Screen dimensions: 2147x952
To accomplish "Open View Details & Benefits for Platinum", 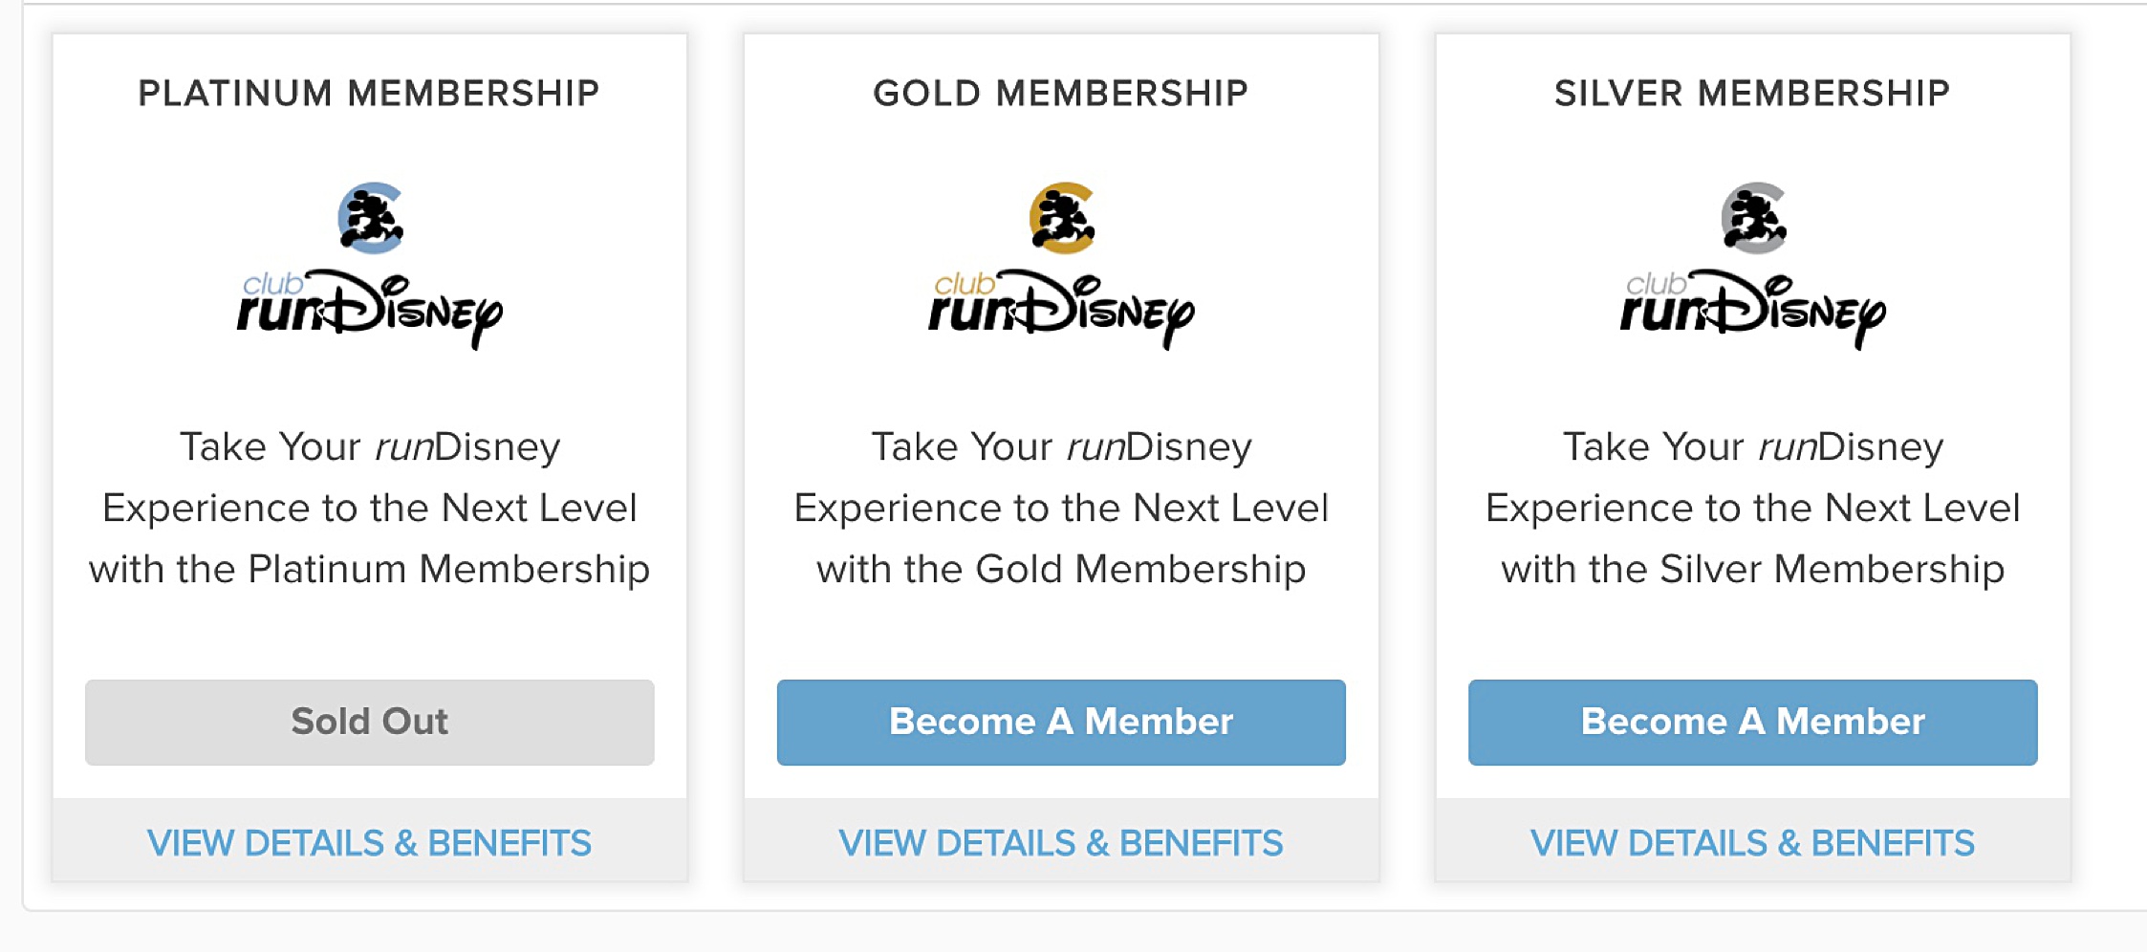I will coord(371,842).
